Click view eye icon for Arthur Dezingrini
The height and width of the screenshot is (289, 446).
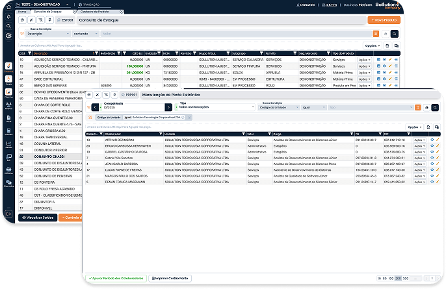(432, 140)
